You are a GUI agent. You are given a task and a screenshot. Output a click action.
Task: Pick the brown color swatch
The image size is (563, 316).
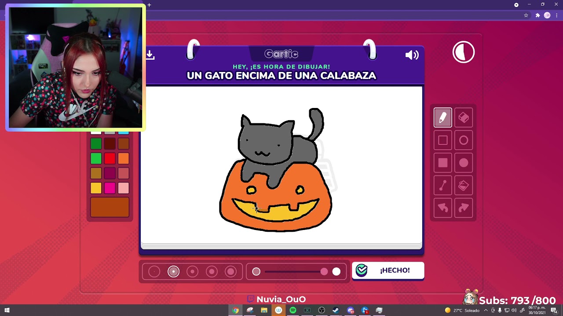pos(124,144)
